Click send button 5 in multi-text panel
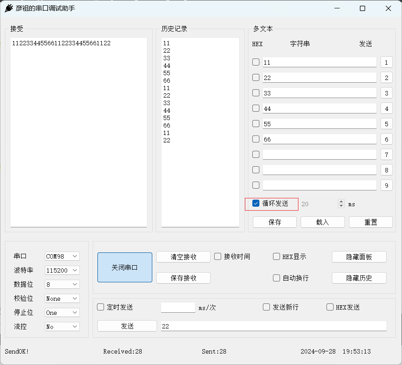This screenshot has height=365, width=402. click(386, 124)
